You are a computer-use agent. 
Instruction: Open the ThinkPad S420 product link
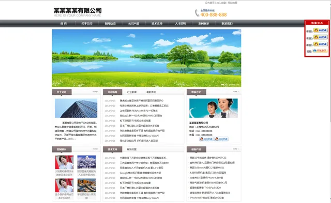tap(205, 188)
